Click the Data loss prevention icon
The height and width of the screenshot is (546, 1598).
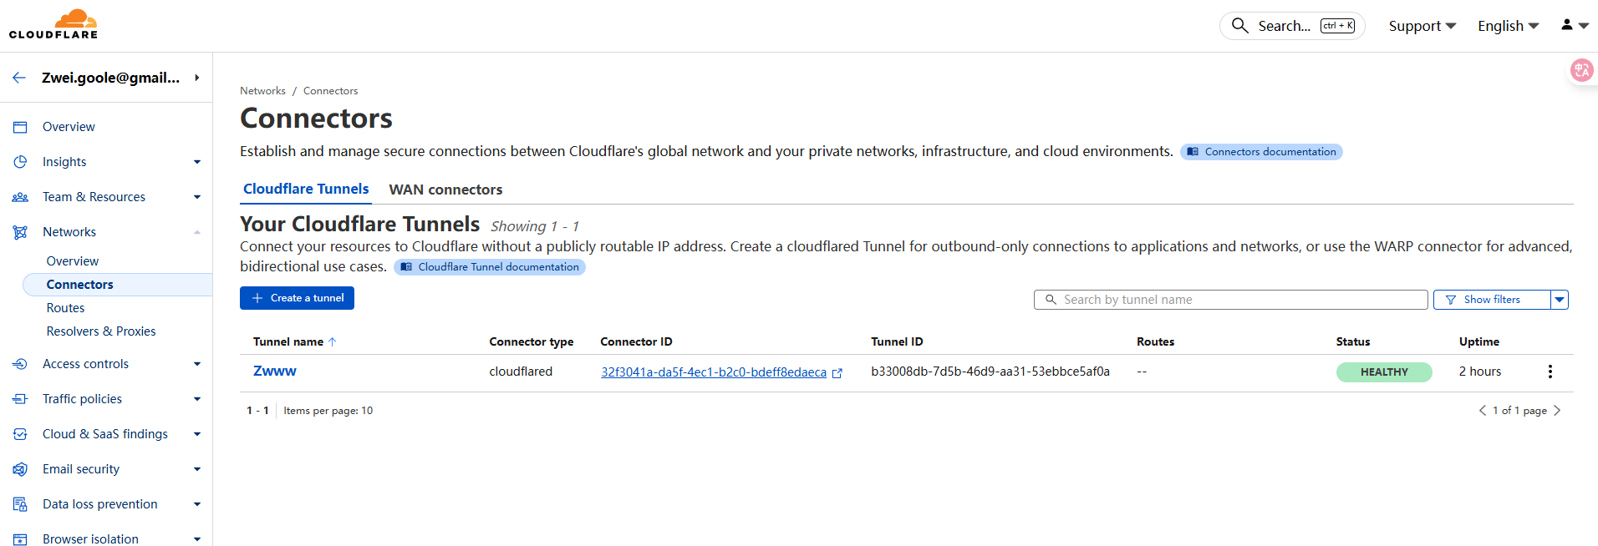[20, 504]
